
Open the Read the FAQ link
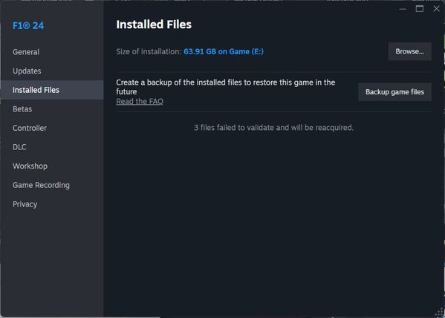tap(140, 101)
